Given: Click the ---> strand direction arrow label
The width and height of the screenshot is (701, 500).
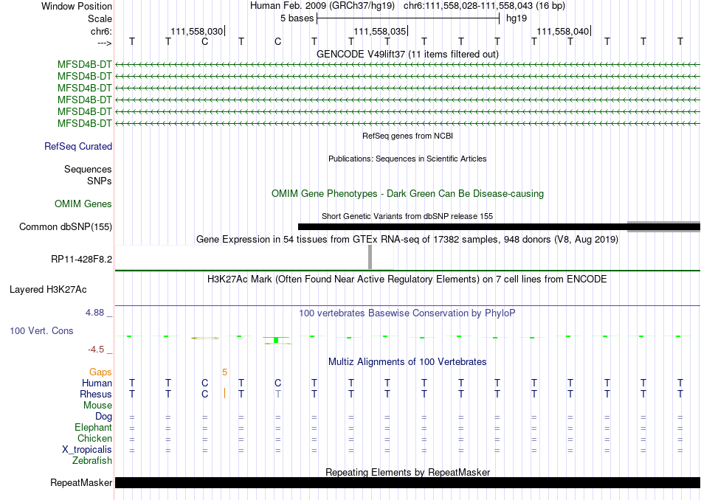Looking at the screenshot, I should coord(104,43).
